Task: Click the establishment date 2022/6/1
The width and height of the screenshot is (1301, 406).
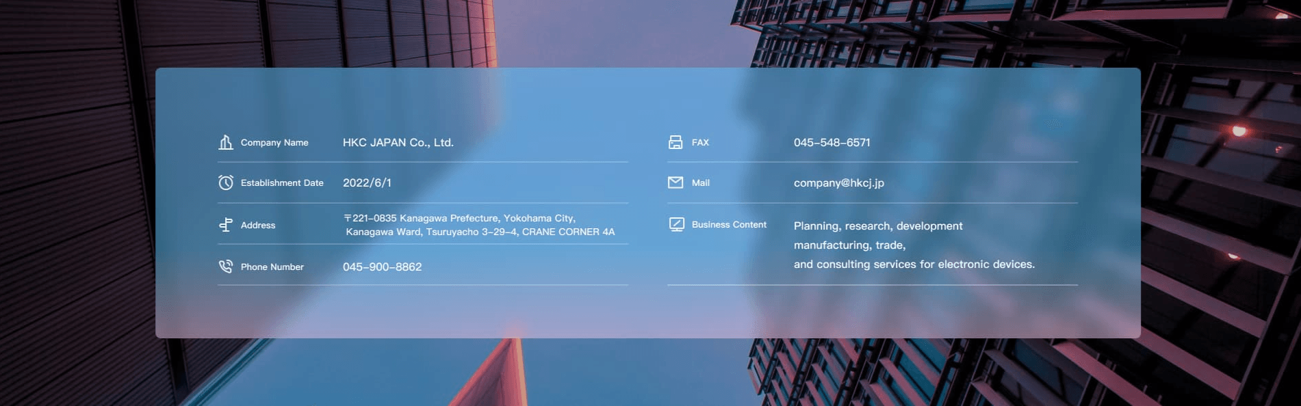Action: pyautogui.click(x=367, y=183)
